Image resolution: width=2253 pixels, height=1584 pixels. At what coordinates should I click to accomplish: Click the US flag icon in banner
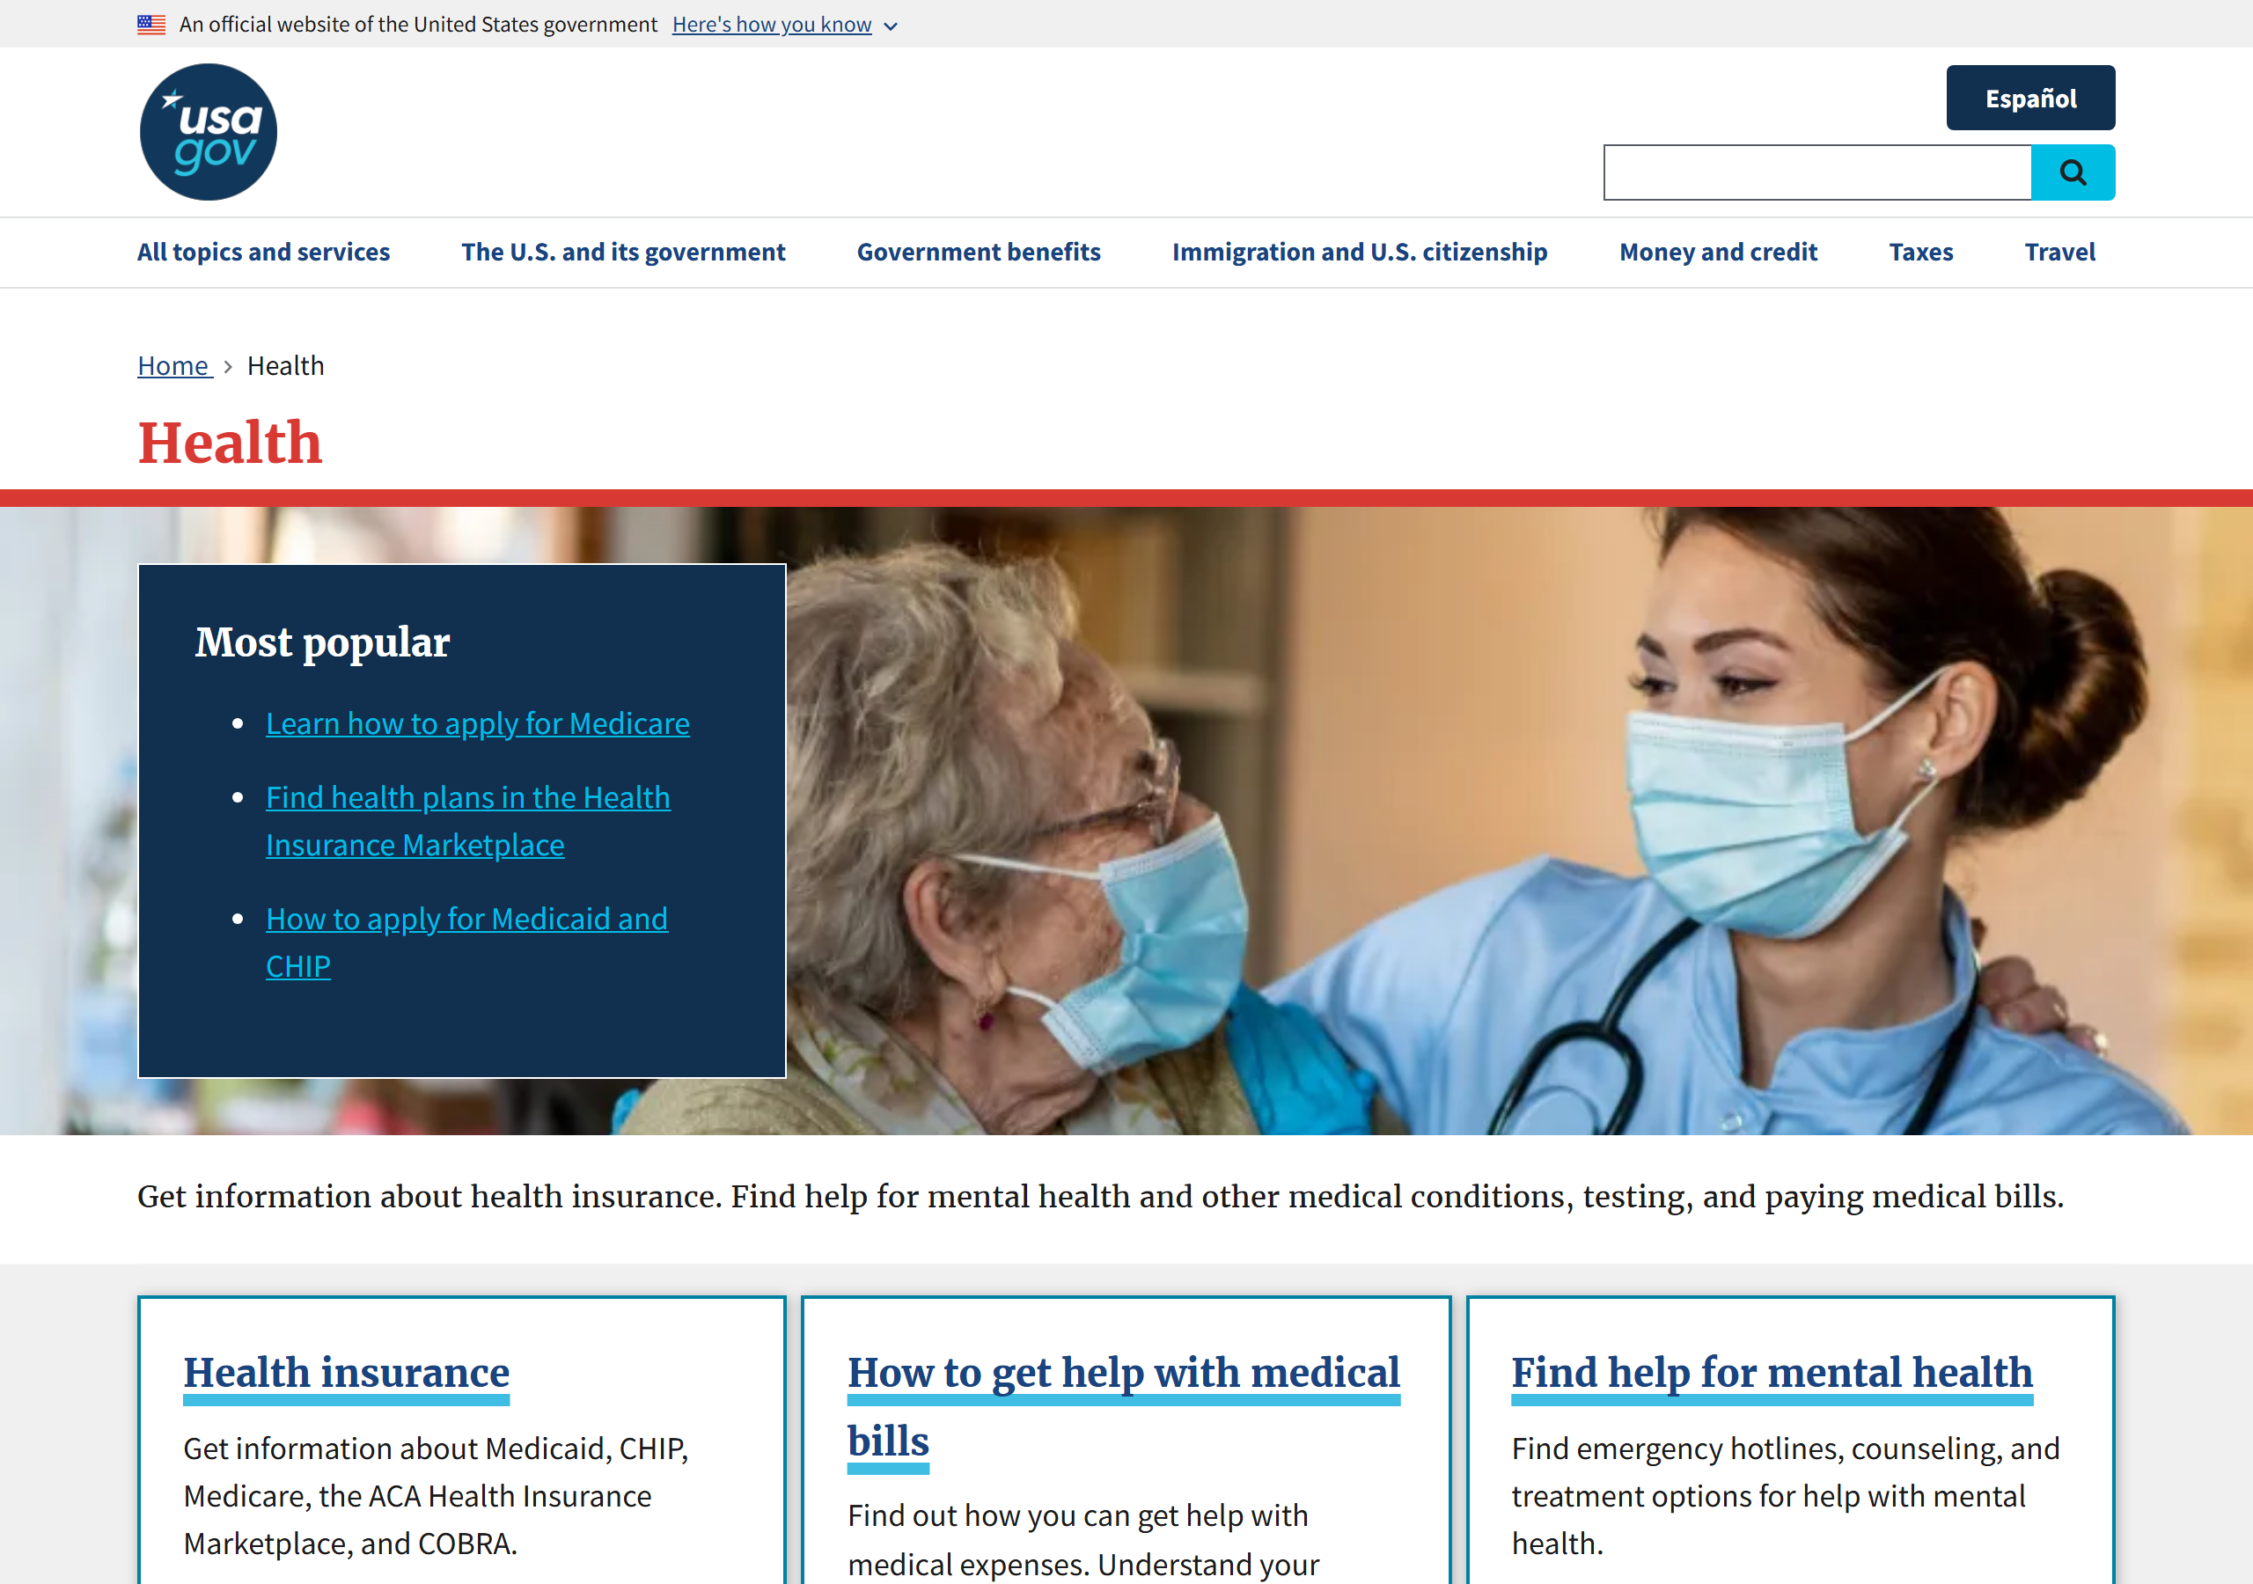151,25
